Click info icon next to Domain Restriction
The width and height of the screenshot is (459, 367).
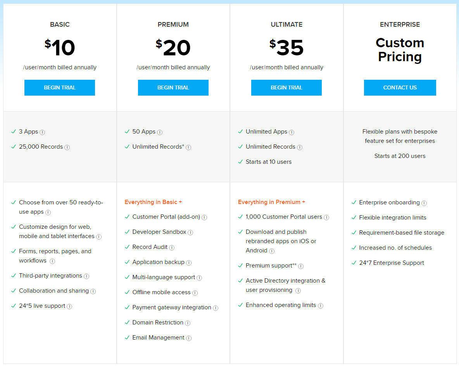click(x=188, y=323)
